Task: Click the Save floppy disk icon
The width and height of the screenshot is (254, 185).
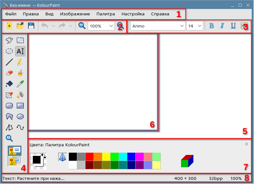Action: [31, 26]
